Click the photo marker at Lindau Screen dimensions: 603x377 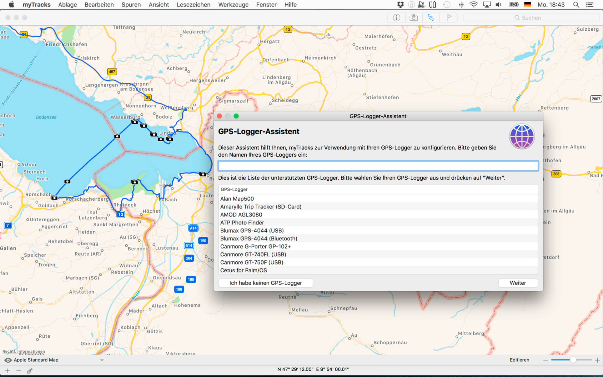169,139
